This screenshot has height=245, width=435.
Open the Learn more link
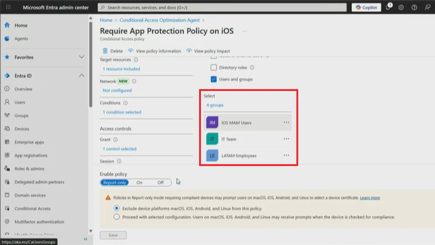(x=369, y=198)
